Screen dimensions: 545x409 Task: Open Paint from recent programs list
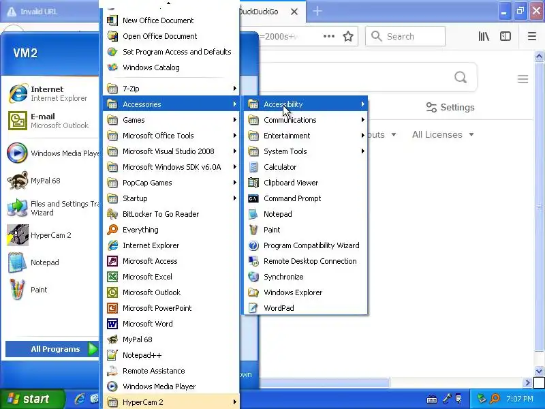click(x=52, y=290)
